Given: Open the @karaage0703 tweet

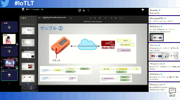Looking at the screenshot, I should pos(164,20).
